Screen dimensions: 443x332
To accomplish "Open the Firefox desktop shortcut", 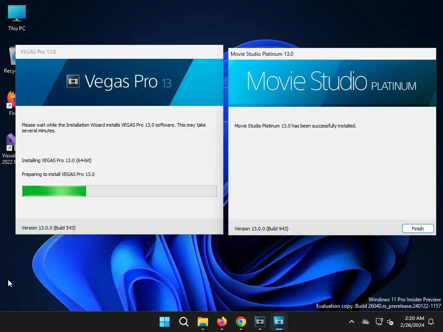I will click(11, 103).
